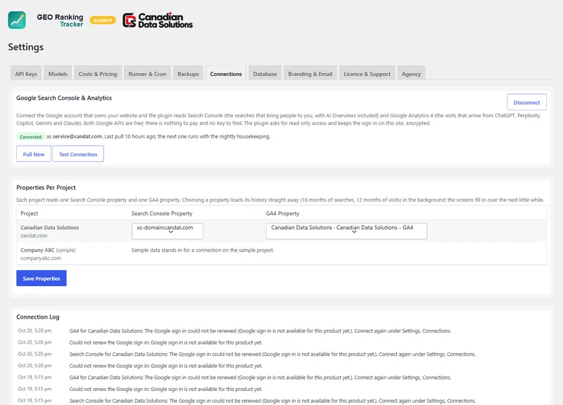563x405 pixels.
Task: Switch to the Models tab
Action: point(58,74)
